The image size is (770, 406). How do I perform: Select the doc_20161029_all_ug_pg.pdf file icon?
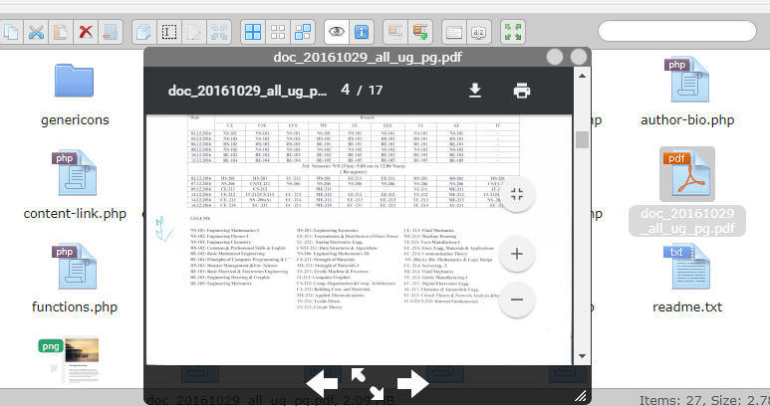point(687,174)
